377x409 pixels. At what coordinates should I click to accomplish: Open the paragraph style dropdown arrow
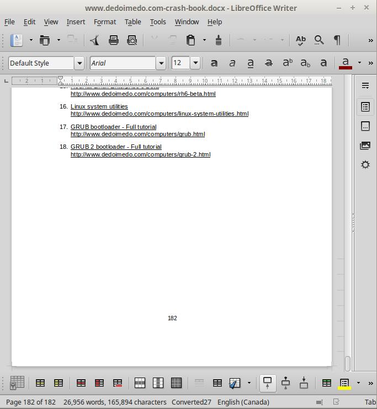(x=79, y=63)
